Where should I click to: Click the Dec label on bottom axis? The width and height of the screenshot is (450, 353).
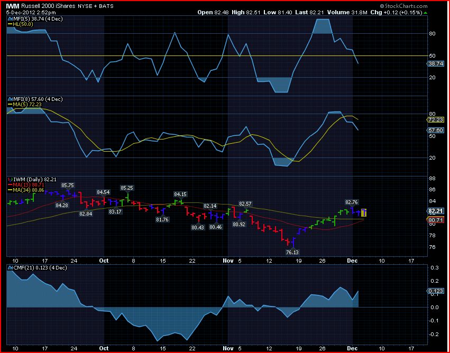click(x=352, y=348)
